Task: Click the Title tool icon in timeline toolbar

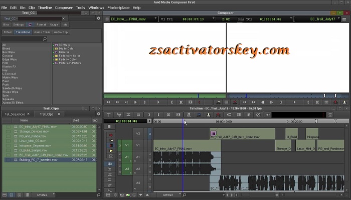Action: click(109, 114)
